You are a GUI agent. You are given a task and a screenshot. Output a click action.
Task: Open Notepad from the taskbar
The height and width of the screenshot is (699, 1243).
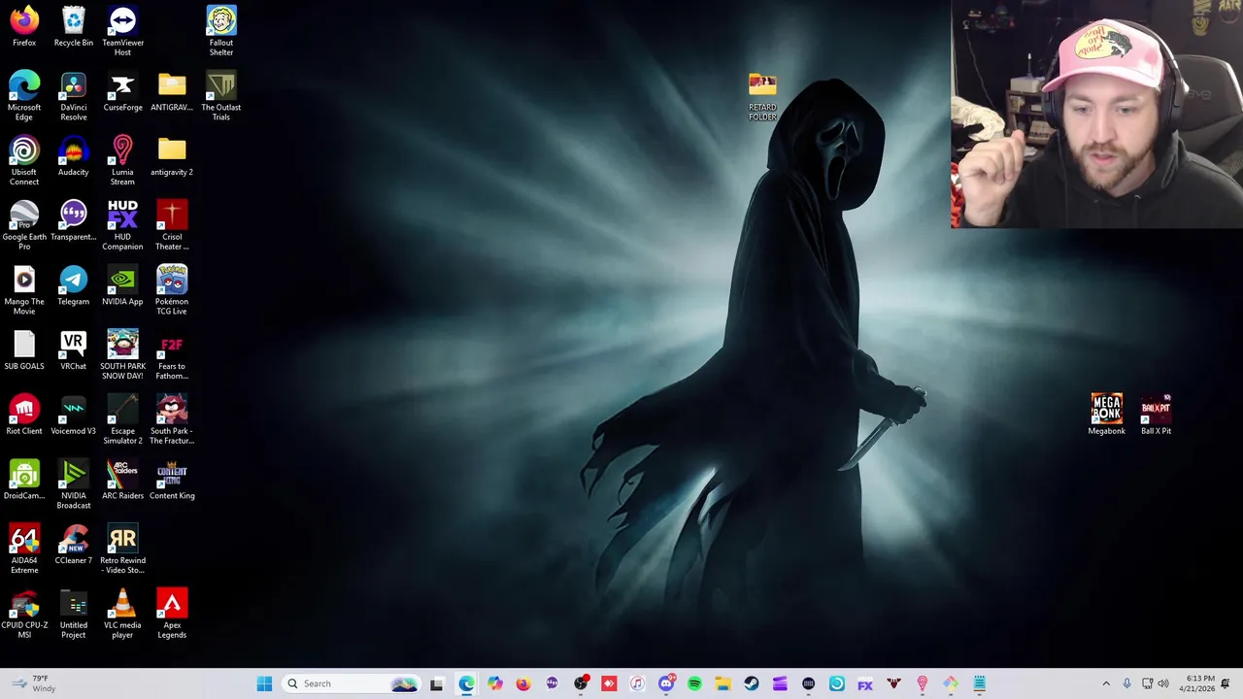tap(979, 683)
